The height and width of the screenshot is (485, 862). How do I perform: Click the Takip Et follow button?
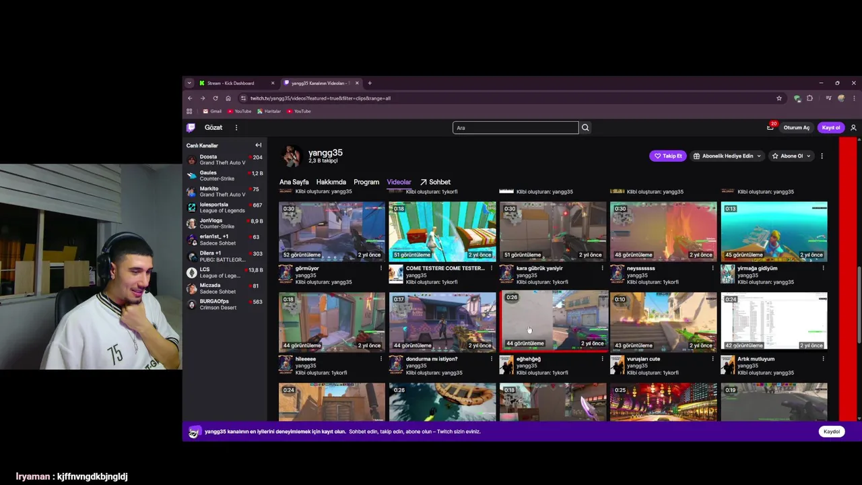[x=668, y=156]
